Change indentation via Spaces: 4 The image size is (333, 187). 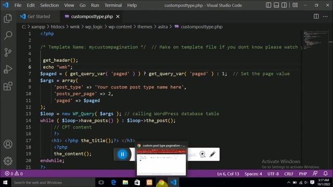pyautogui.click(x=253, y=174)
